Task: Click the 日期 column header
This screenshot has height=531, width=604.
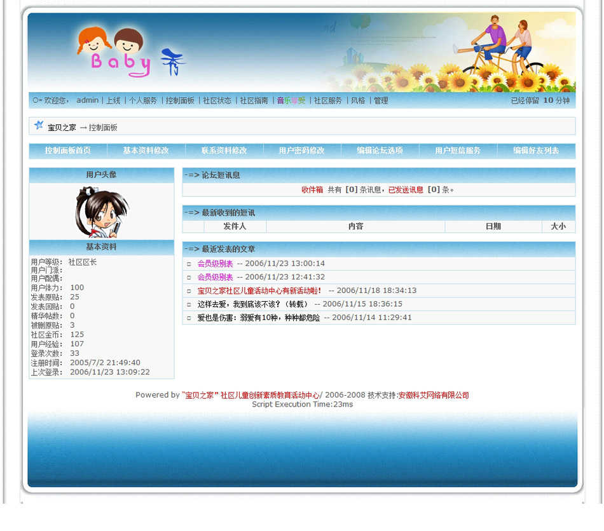Action: click(x=493, y=226)
